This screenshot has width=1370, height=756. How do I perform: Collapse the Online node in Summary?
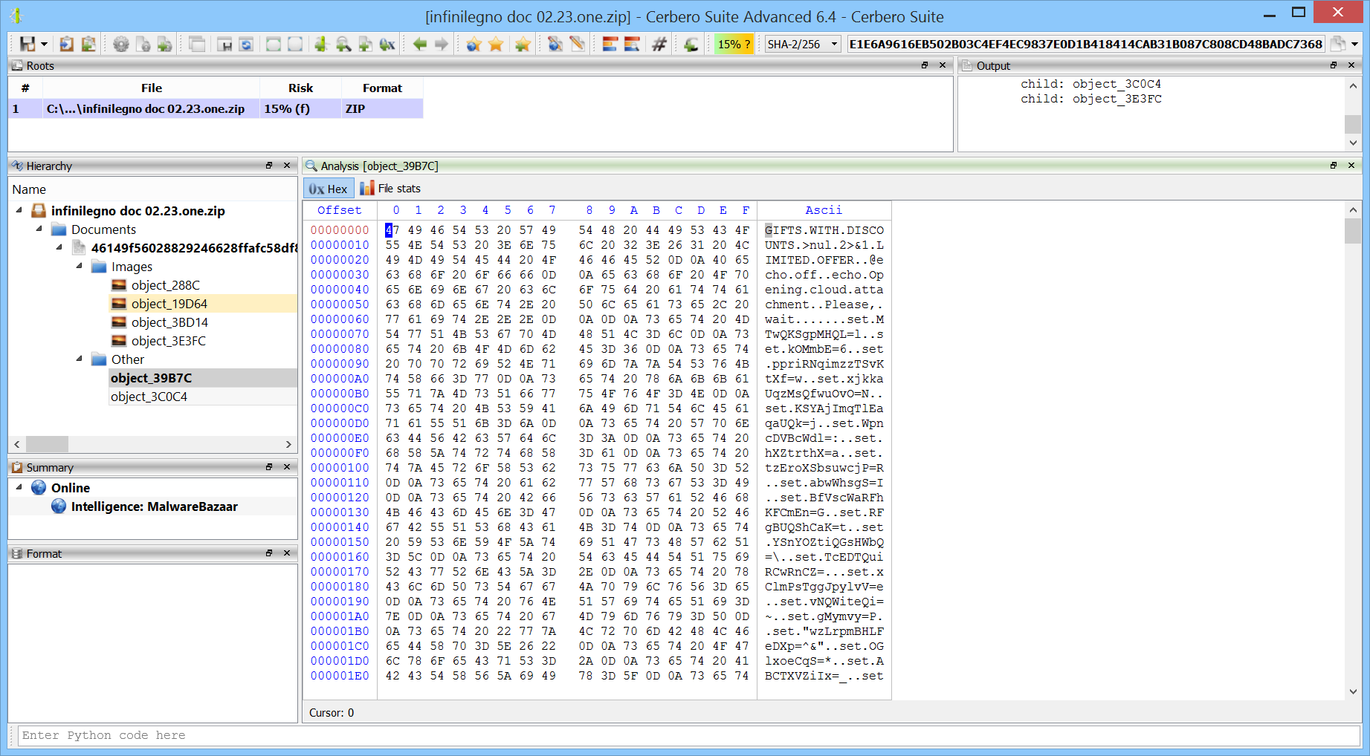[19, 488]
